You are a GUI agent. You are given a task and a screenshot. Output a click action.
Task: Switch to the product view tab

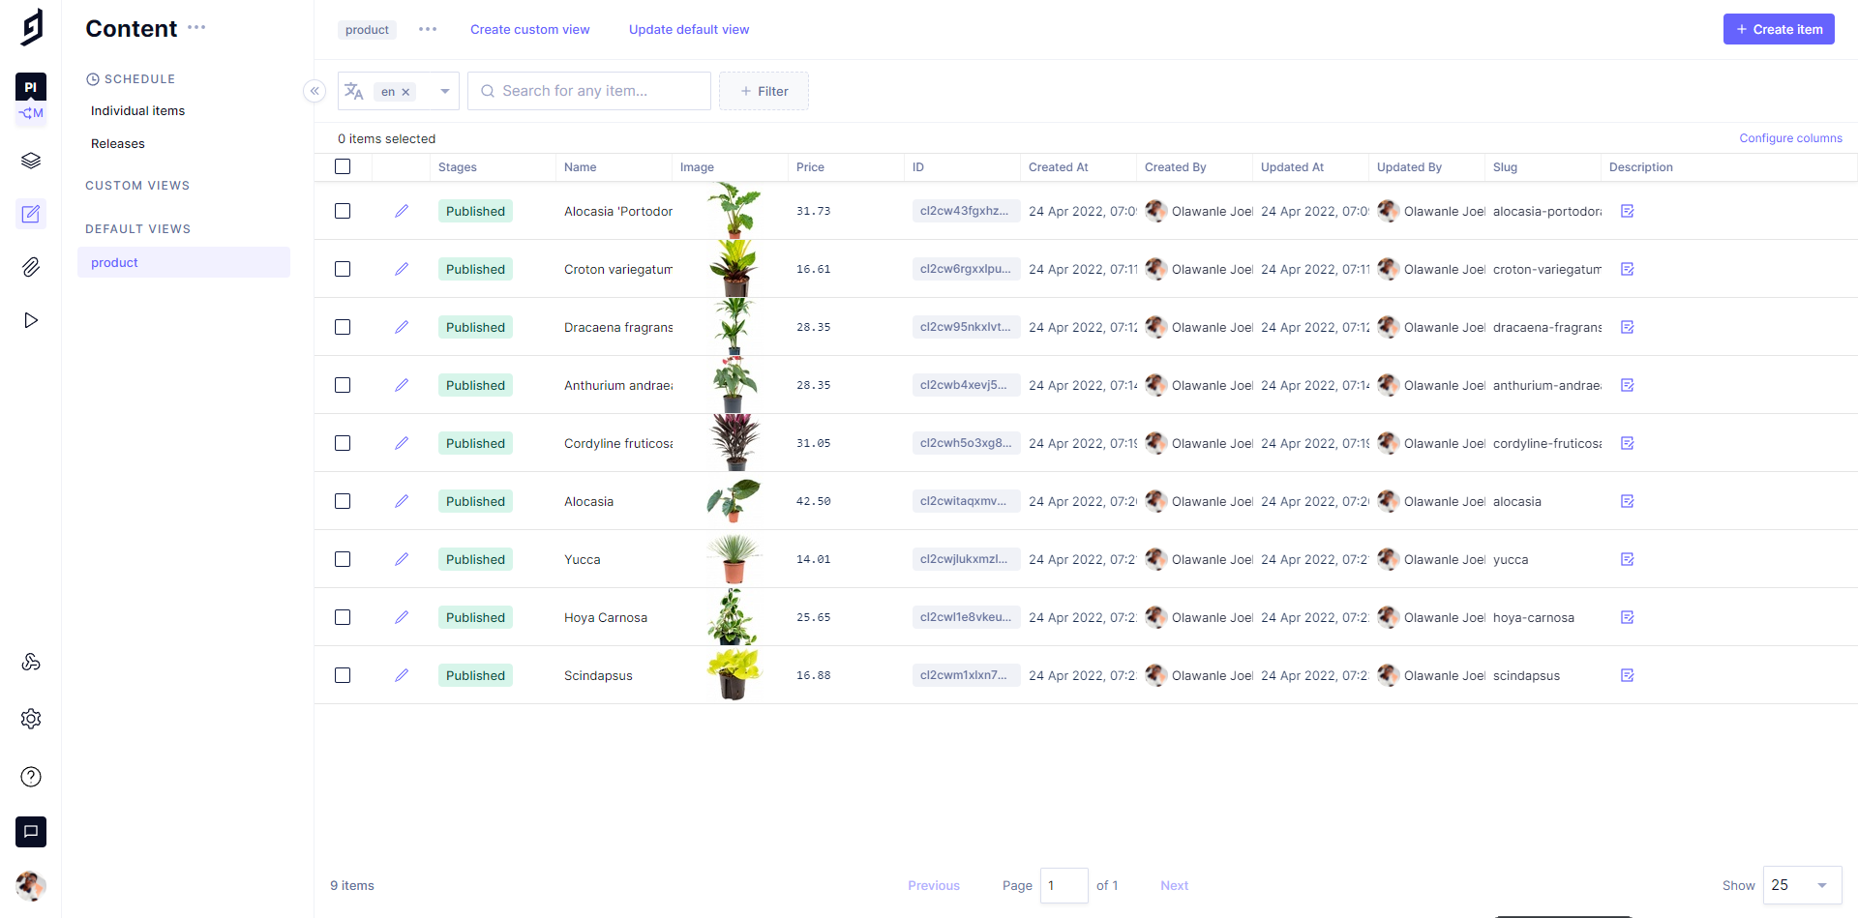click(367, 29)
